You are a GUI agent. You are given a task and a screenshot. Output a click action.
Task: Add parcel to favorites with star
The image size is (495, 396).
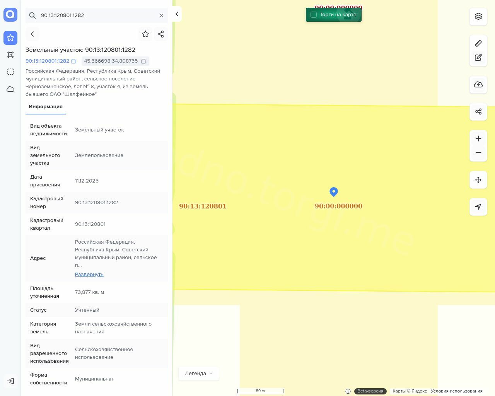point(145,34)
